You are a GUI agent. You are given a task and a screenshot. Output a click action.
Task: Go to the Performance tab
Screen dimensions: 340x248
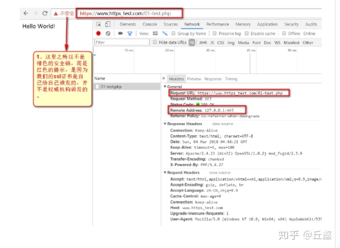click(x=218, y=24)
